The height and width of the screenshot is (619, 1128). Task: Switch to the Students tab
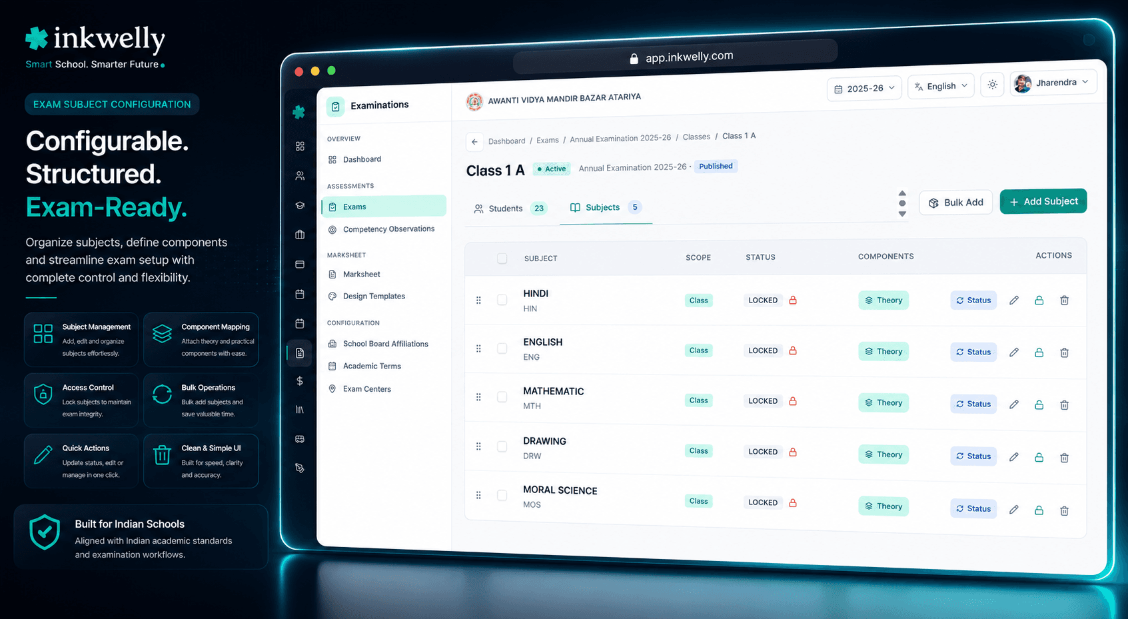(510, 209)
